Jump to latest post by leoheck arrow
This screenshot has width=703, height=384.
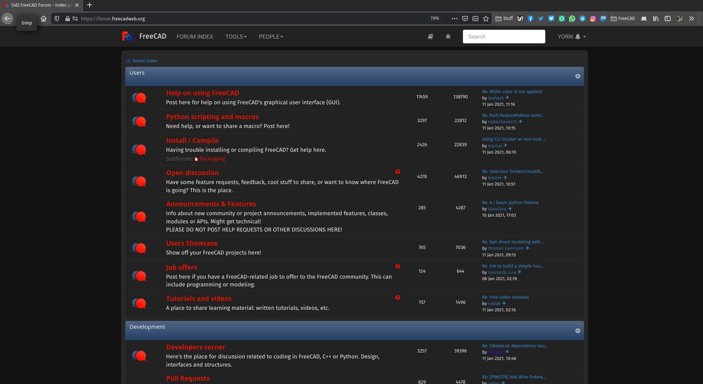click(507, 98)
